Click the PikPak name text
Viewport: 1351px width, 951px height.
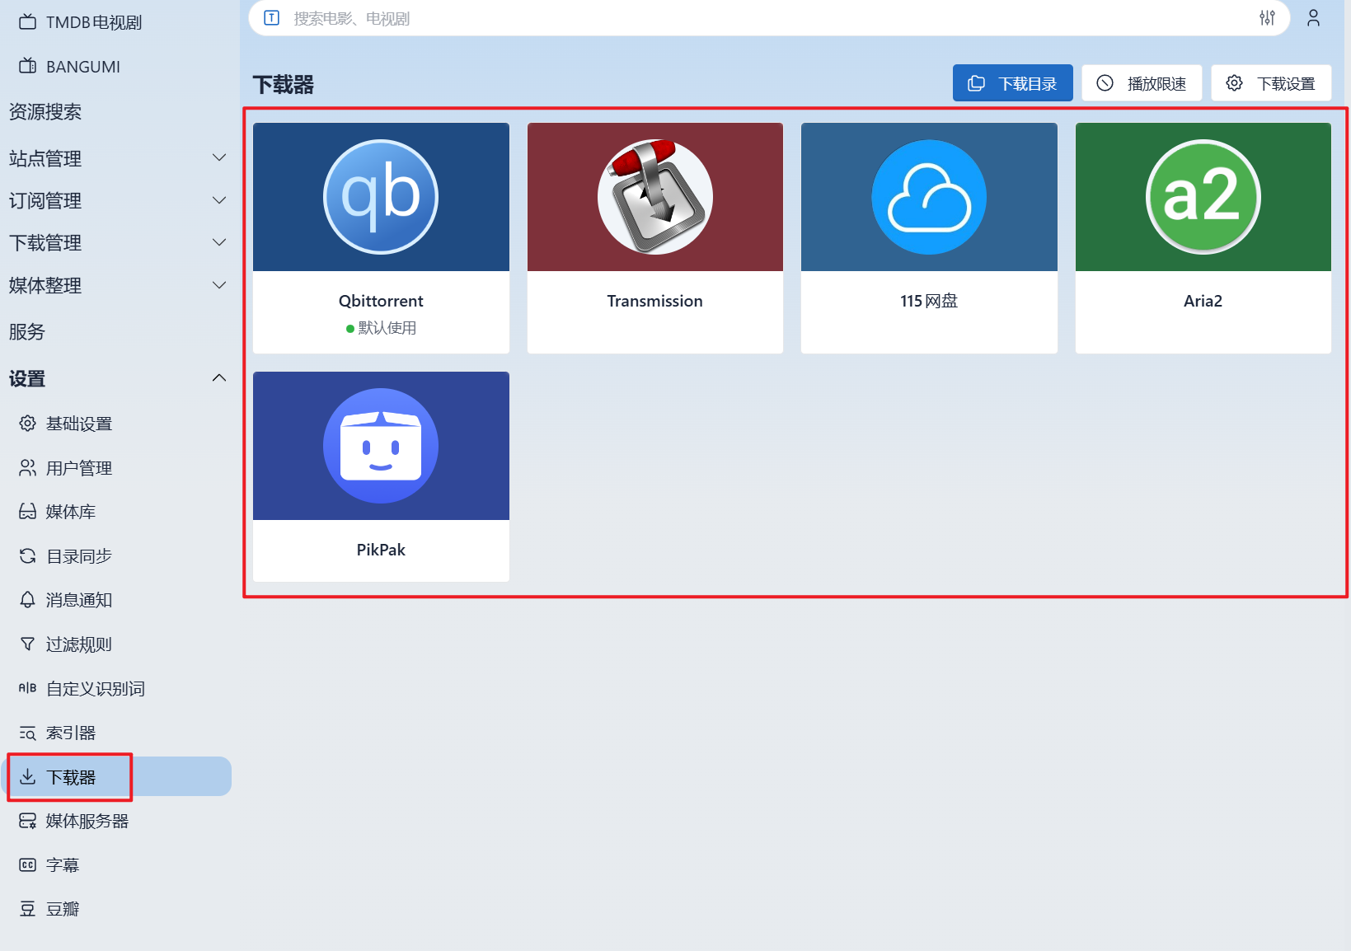point(381,550)
